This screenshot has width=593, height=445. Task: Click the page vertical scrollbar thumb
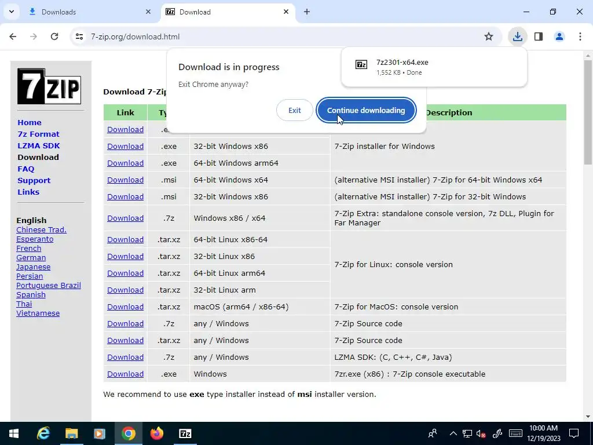click(588, 112)
